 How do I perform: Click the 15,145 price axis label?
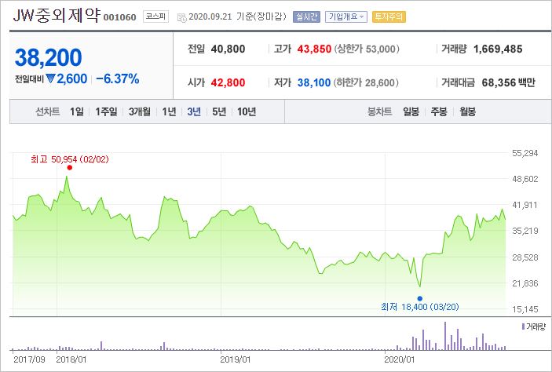tap(525, 309)
